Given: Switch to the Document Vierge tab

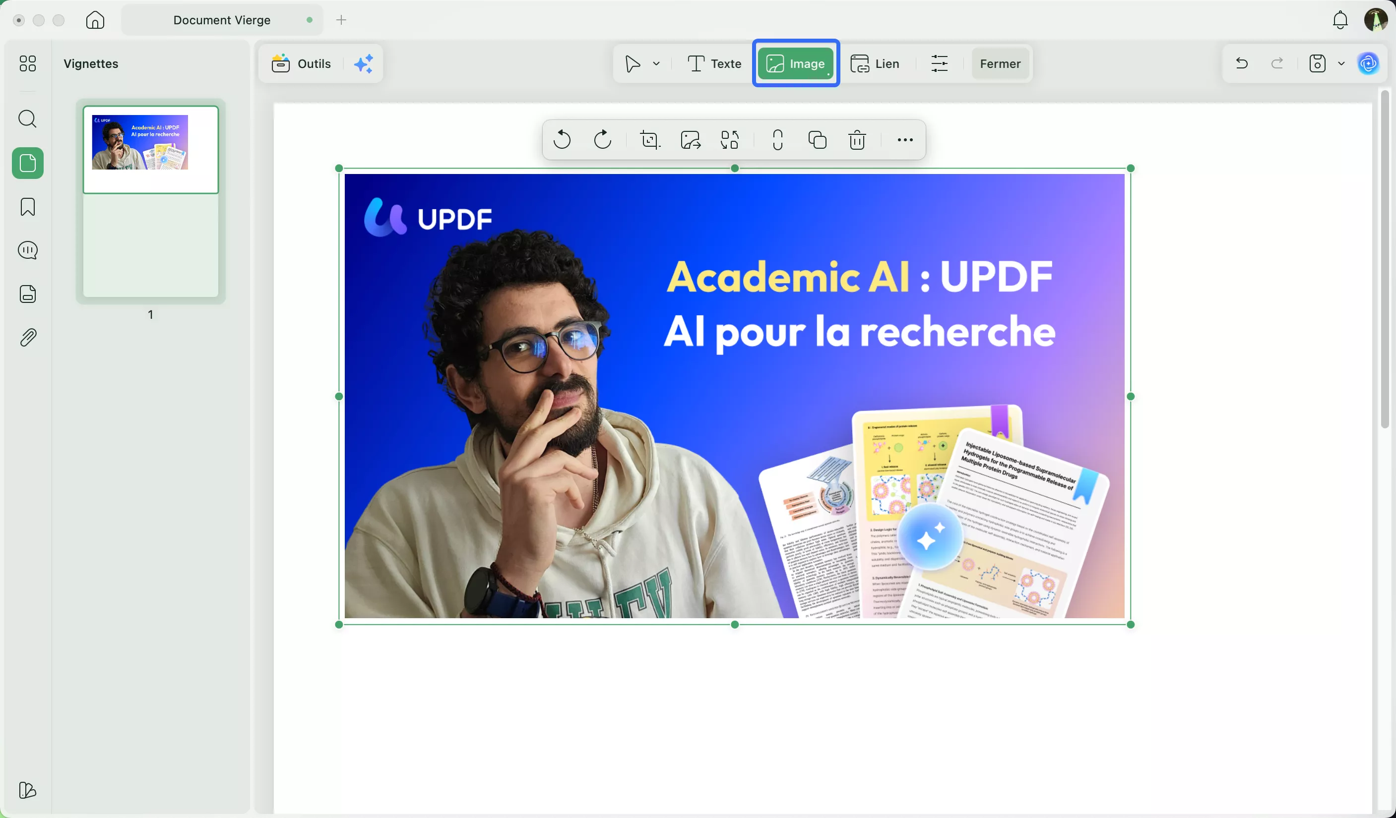Looking at the screenshot, I should click(x=222, y=20).
